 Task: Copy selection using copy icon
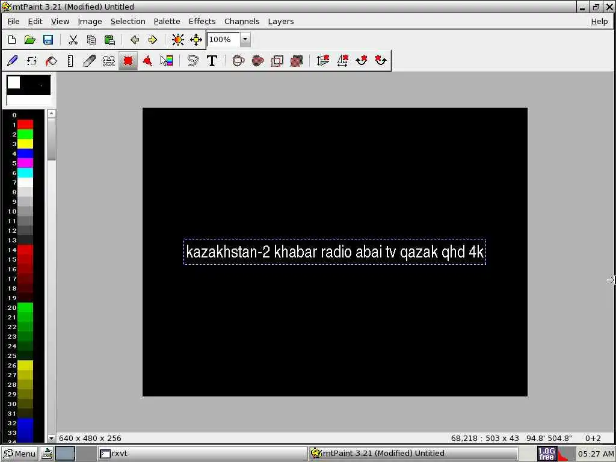pyautogui.click(x=91, y=40)
